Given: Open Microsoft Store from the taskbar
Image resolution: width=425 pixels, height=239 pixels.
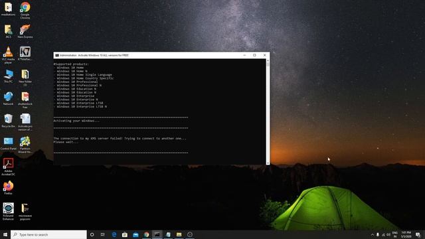Looking at the screenshot, I should point(125,234).
